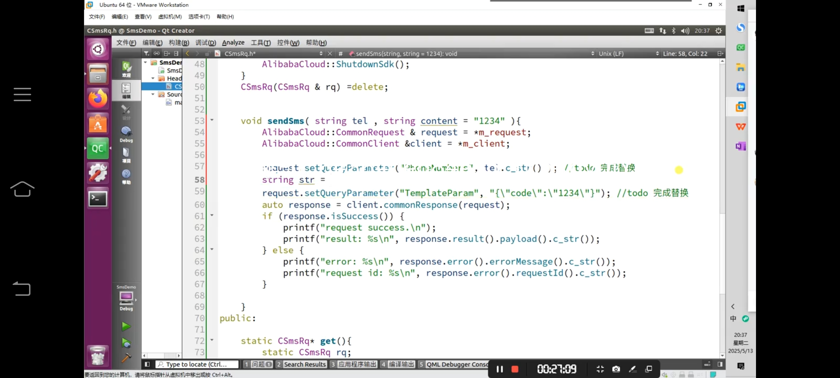Toggle synchronize with editor link icon
Viewport: 840px width, 378px height.
[156, 54]
